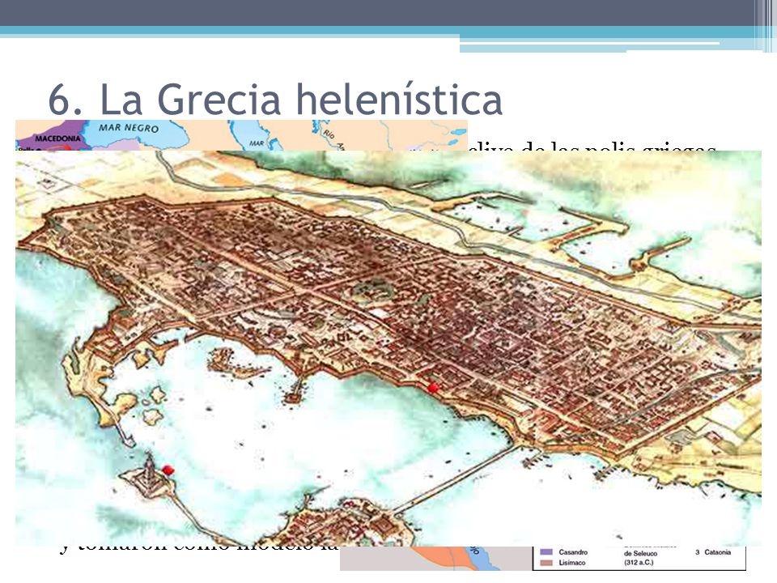This screenshot has height=583, width=777.
Task: Click the "3 Cataonia" legend entry
Action: pyautogui.click(x=713, y=552)
